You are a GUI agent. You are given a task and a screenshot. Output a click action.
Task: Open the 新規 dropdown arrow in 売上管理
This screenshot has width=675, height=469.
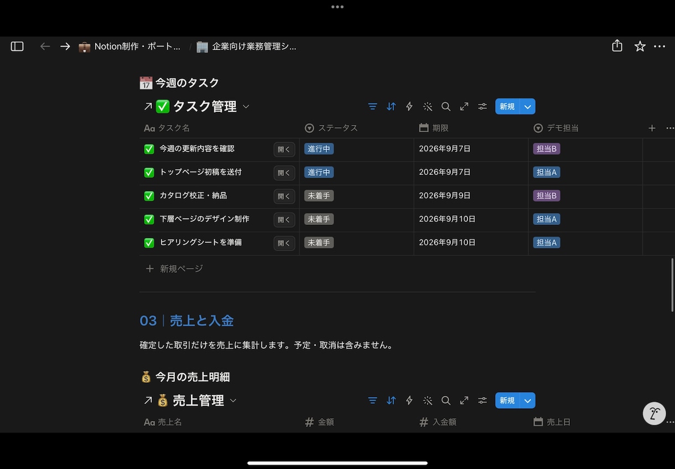click(x=528, y=400)
